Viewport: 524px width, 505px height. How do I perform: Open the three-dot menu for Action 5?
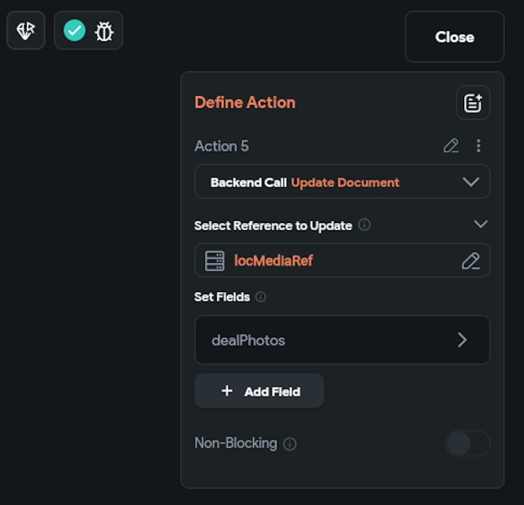pos(478,146)
